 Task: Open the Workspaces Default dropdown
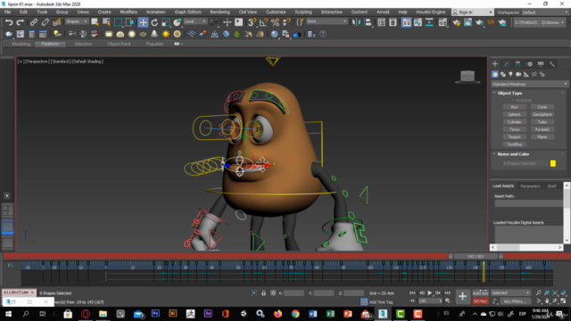click(x=544, y=12)
